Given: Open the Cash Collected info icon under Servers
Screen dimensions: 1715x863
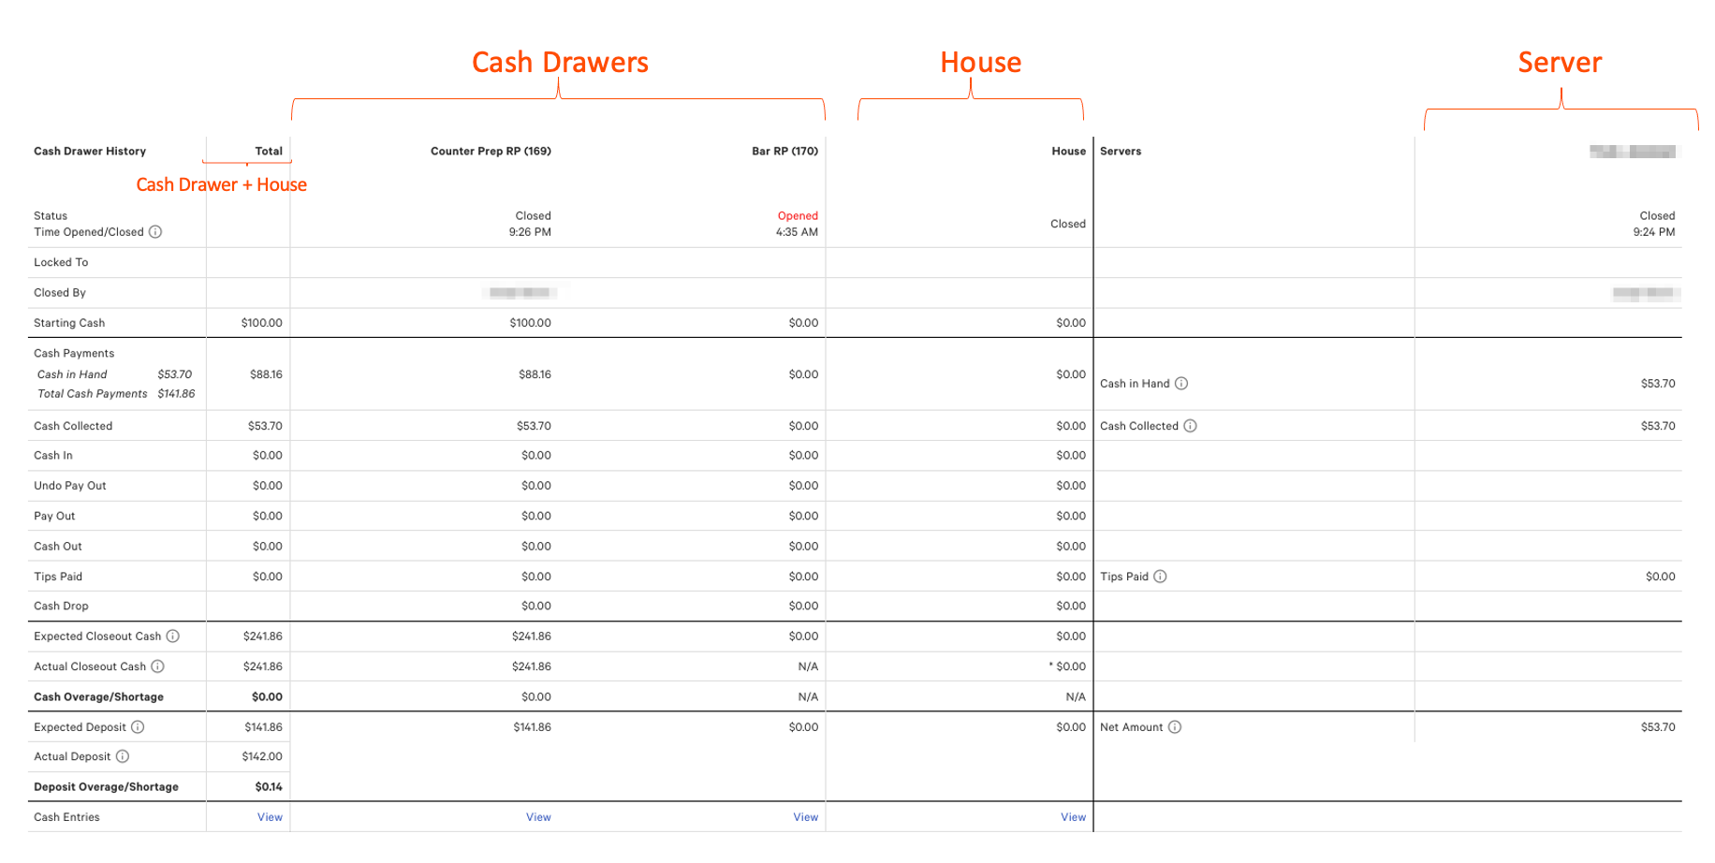Looking at the screenshot, I should pos(1190,425).
